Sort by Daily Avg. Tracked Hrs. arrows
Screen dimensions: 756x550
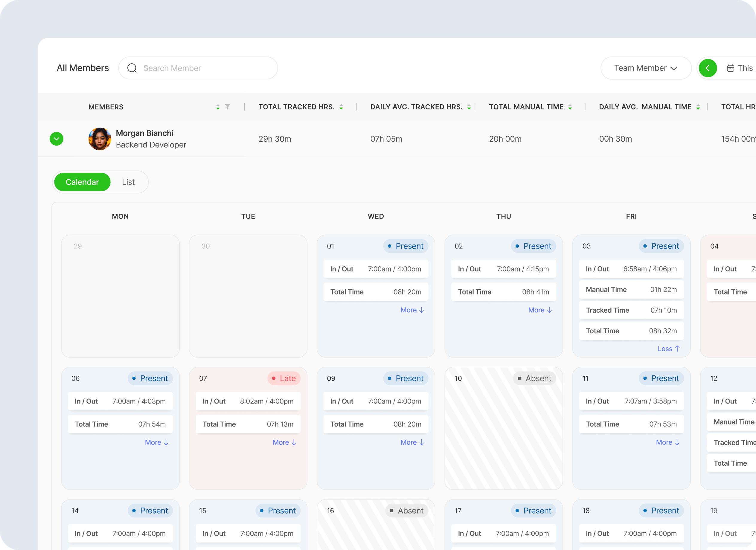pyautogui.click(x=469, y=107)
